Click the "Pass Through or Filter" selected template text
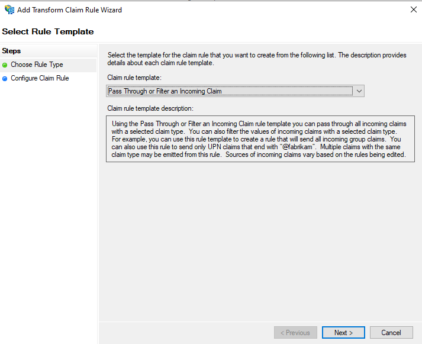Viewport: 422px width, 344px height. pyautogui.click(x=165, y=91)
